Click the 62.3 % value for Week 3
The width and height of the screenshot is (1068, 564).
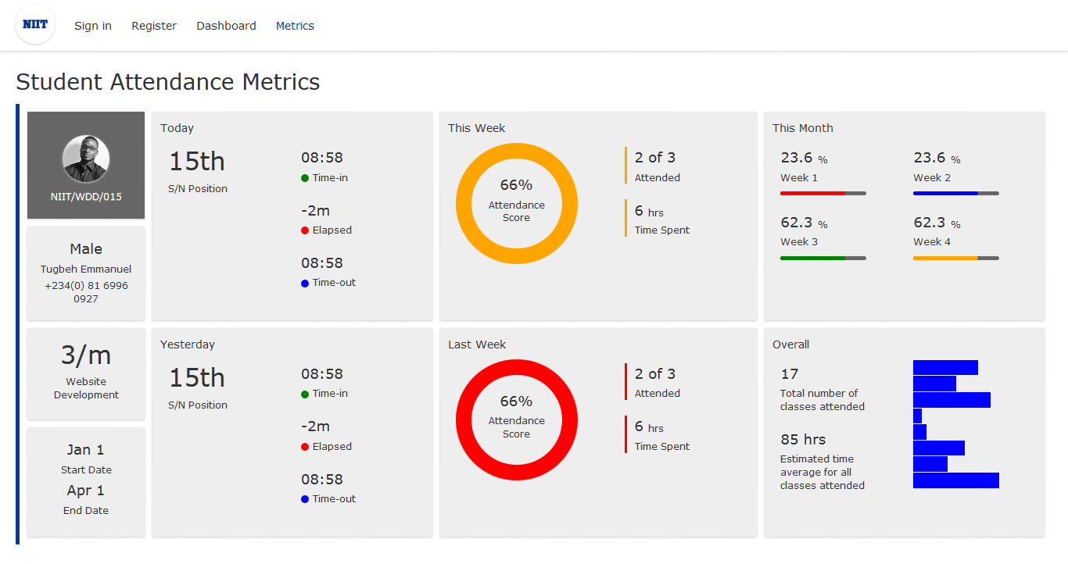tap(804, 223)
